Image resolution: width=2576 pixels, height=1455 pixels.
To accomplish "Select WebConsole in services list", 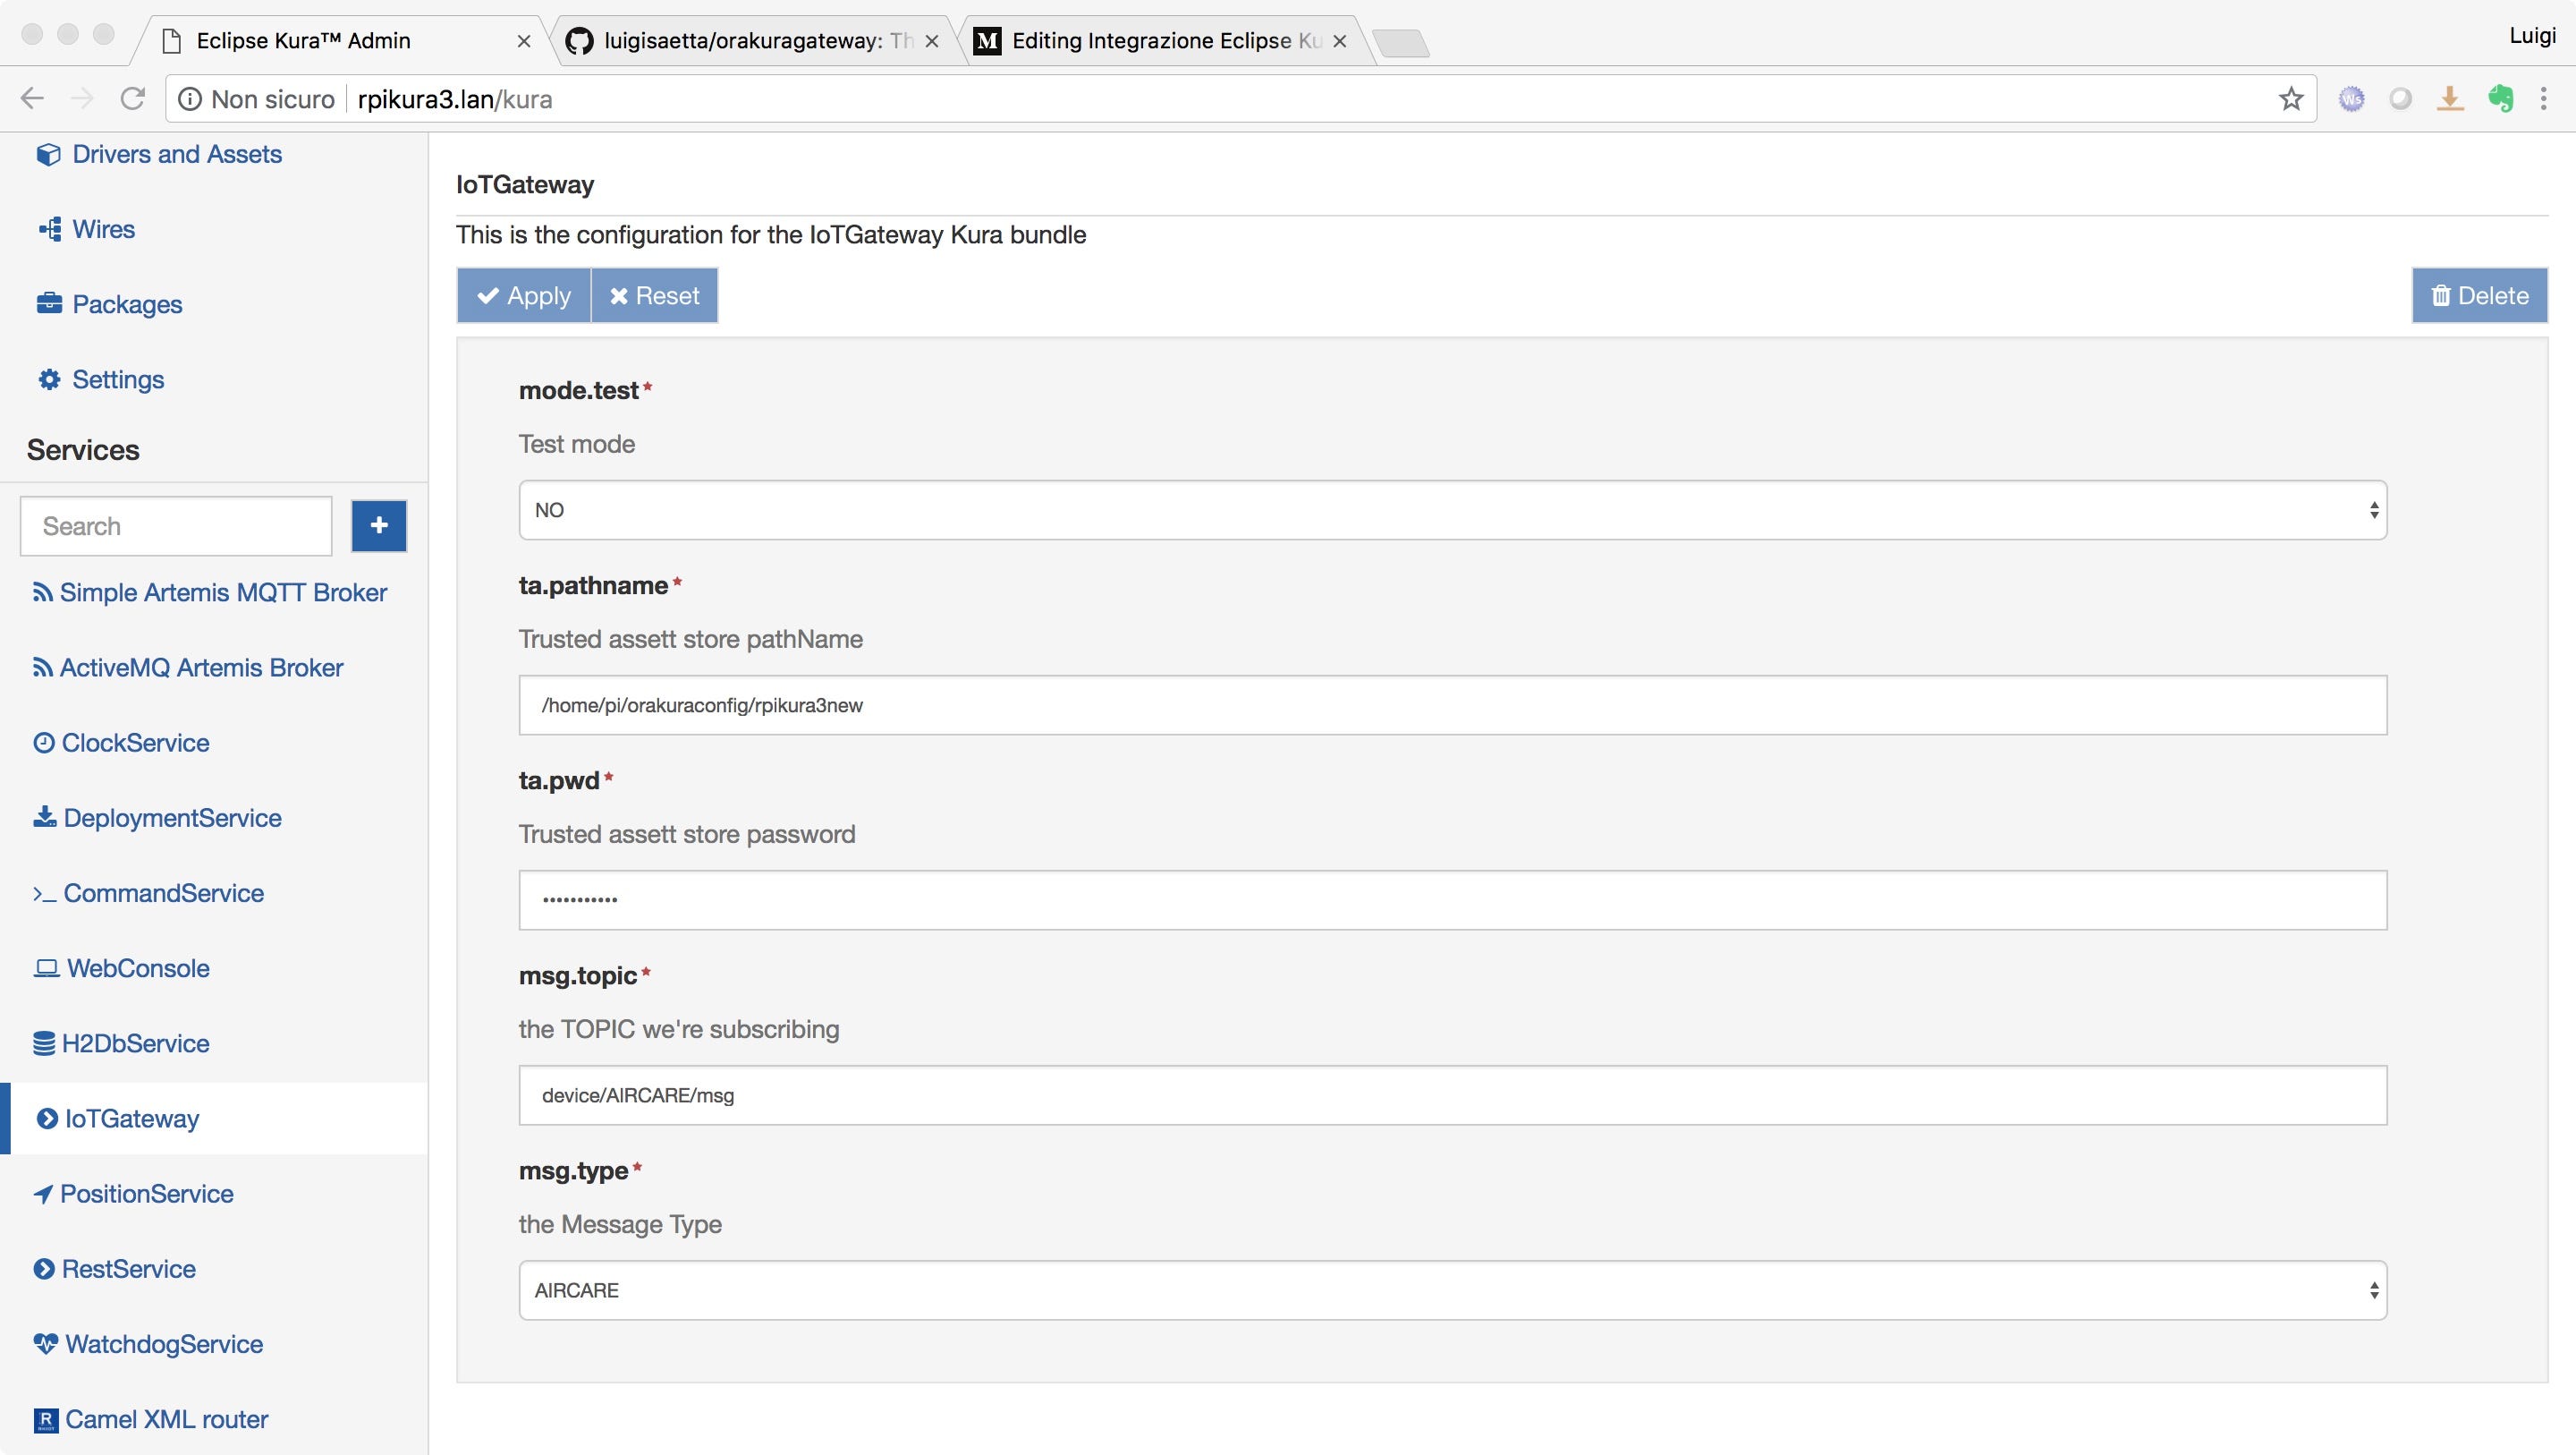I will point(138,967).
